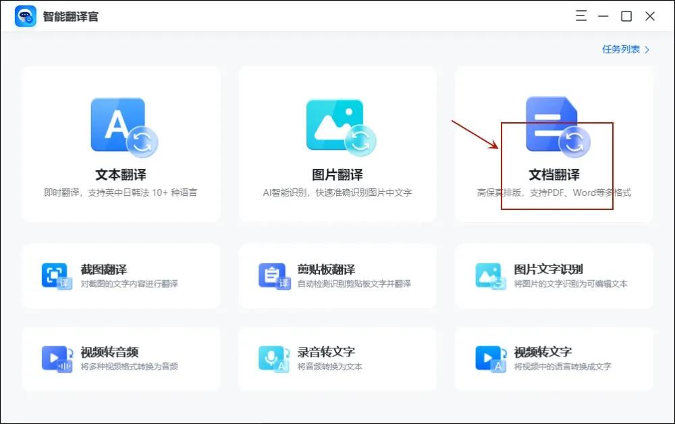Image resolution: width=675 pixels, height=424 pixels.
Task: Click description 将图片的文字识别为可编辑文本
Action: point(571,284)
